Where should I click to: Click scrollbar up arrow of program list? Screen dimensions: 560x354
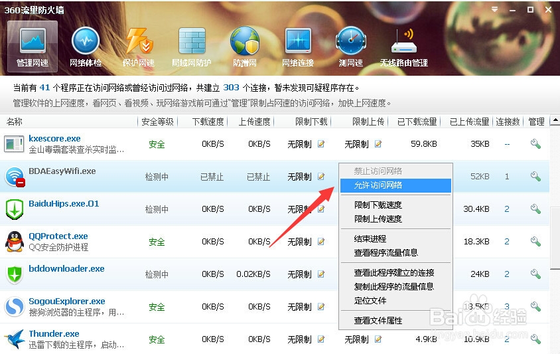(555, 121)
